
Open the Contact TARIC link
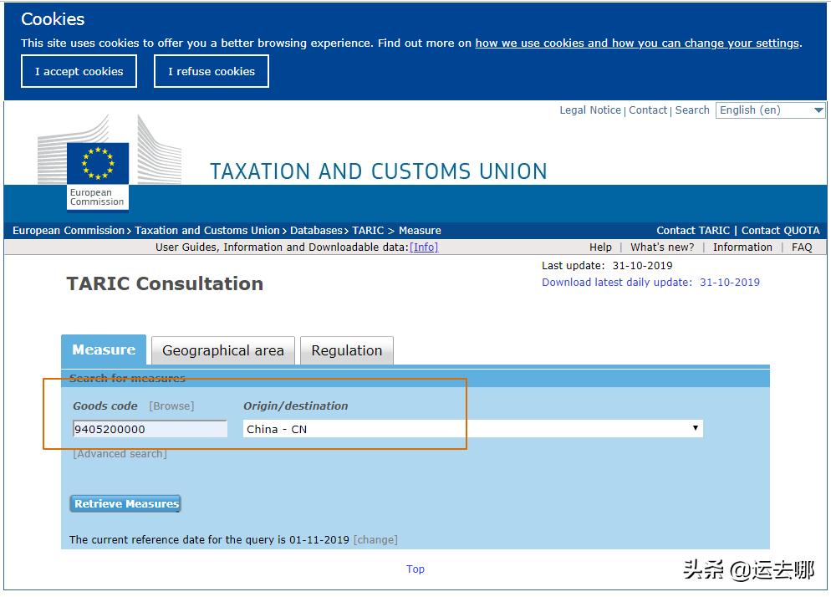(x=693, y=230)
